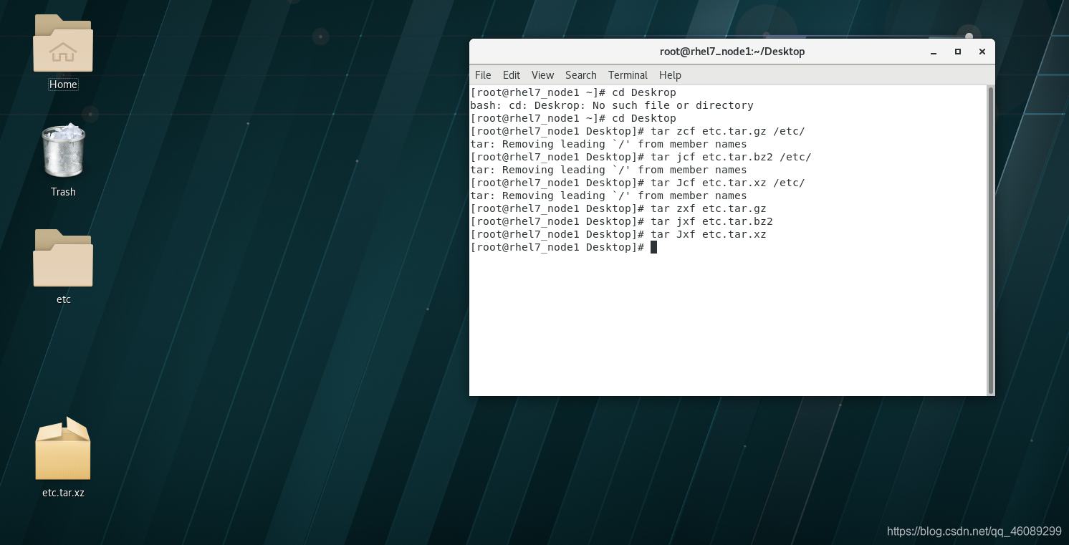The width and height of the screenshot is (1069, 545).
Task: Open the Help menu in Terminal
Action: [670, 75]
